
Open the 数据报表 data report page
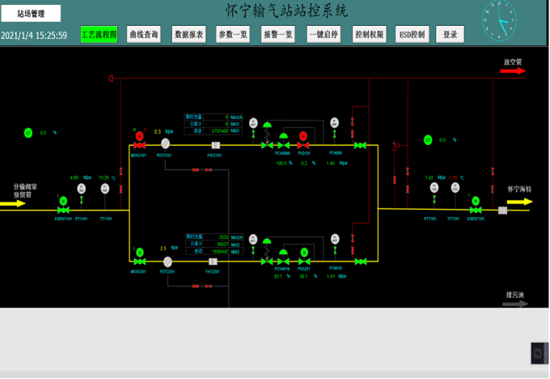[x=189, y=34]
